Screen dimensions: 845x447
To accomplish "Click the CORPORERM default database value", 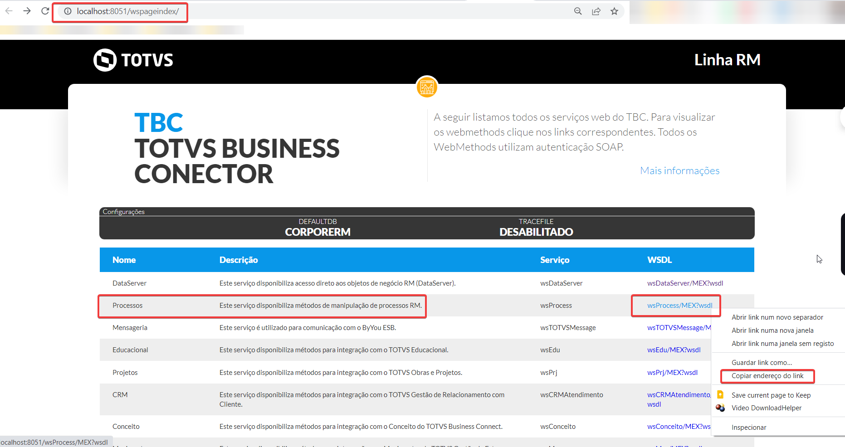I will pyautogui.click(x=317, y=232).
